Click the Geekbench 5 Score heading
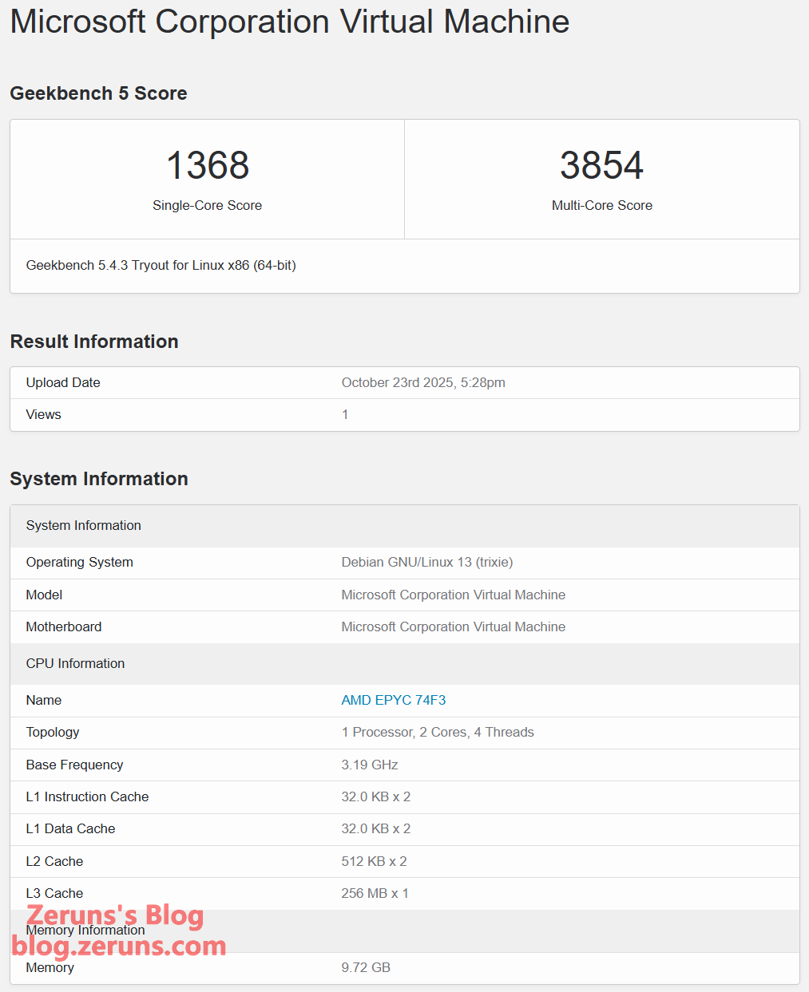The image size is (809, 992). pos(98,93)
